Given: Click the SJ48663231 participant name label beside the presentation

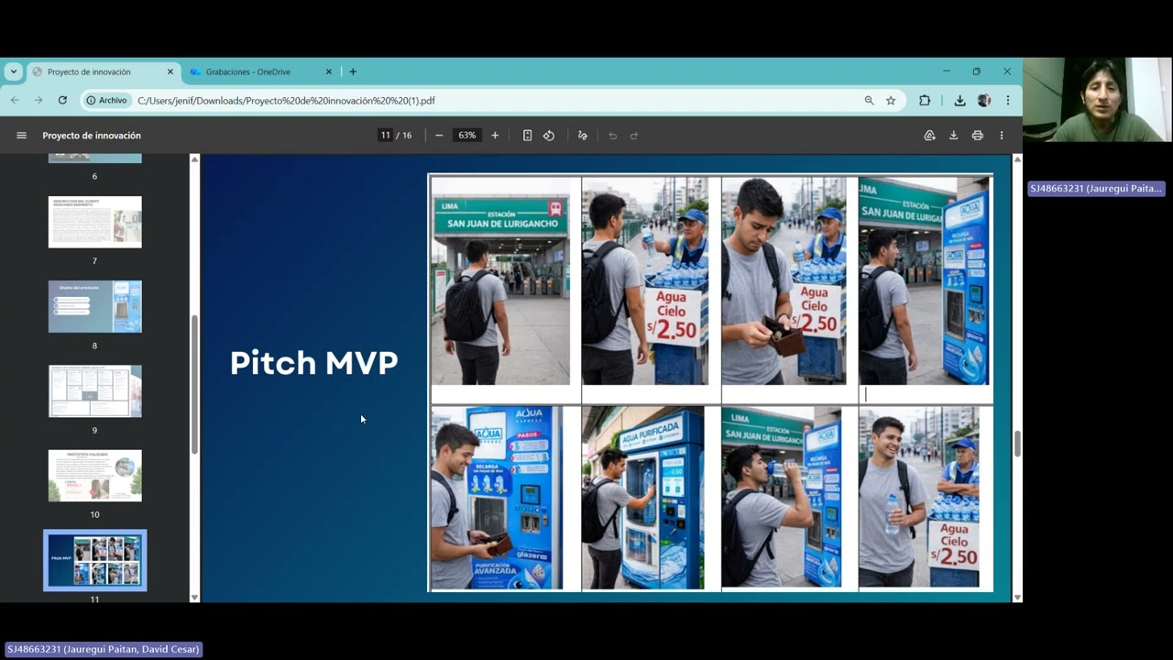Looking at the screenshot, I should 1096,188.
